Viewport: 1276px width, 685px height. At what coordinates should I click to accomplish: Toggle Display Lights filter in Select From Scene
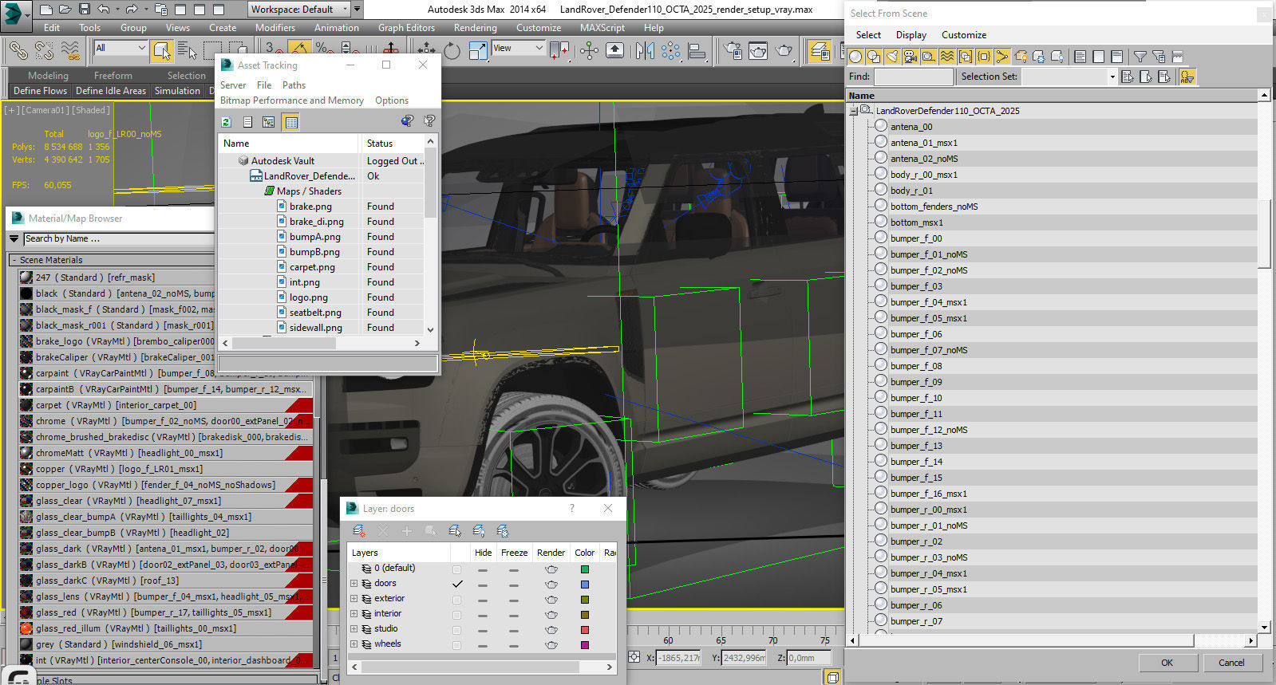click(x=892, y=57)
